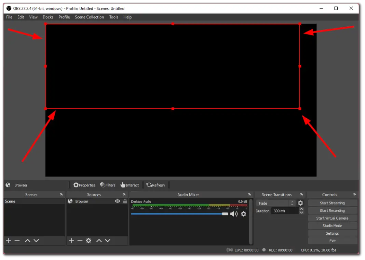Increase transition Duration with up stepper
Screen dimensions: 365x260
tap(301, 209)
